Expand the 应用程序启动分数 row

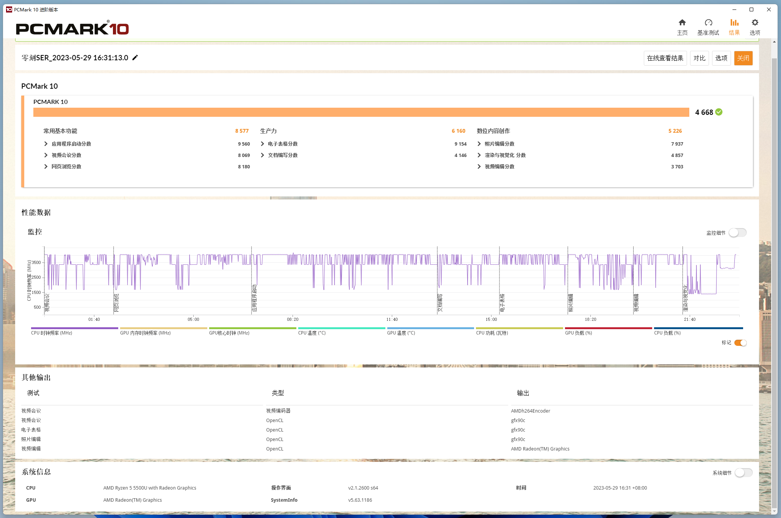[x=46, y=144]
